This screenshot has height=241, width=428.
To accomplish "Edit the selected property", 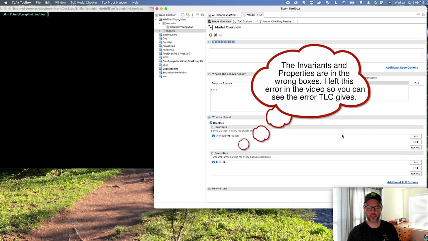I will click(x=416, y=168).
